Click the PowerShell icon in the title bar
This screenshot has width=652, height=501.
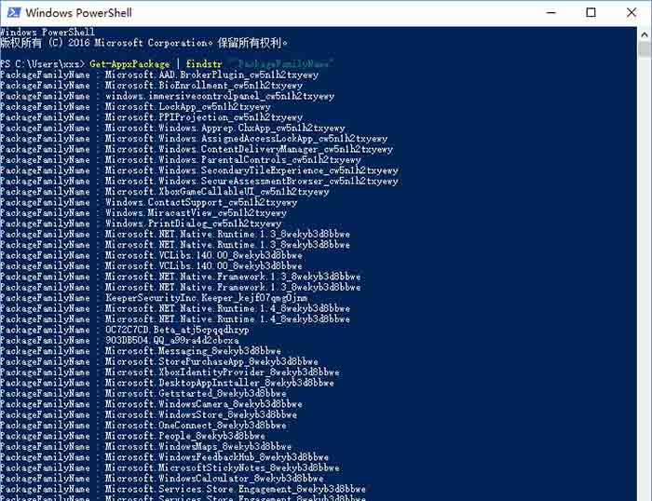pyautogui.click(x=11, y=13)
